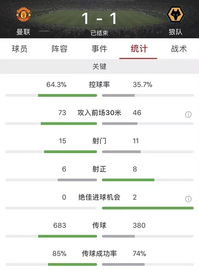Tap the 已结束 match status label
This screenshot has height=270, width=199.
click(99, 33)
